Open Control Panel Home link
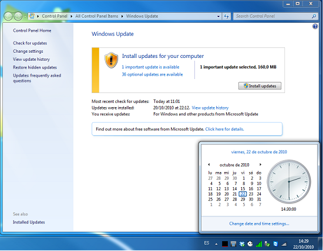This screenshot has height=251, width=323. click(x=32, y=30)
